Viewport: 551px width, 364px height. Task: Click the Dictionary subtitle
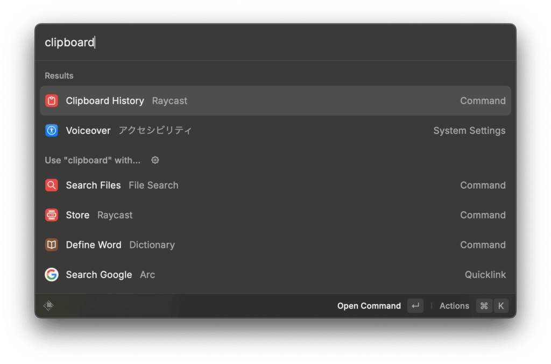point(152,245)
